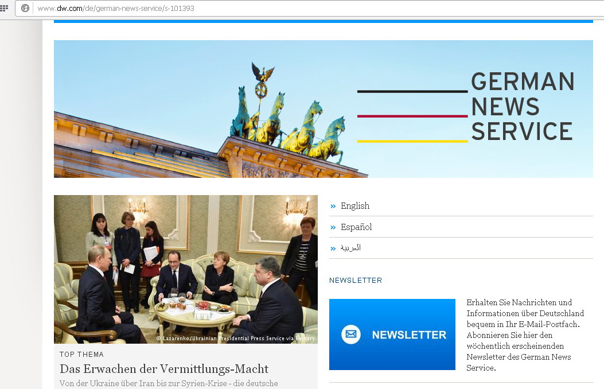The height and width of the screenshot is (389, 604).
Task: Click the black-red-gold flag stripes in banner
Action: click(412, 116)
